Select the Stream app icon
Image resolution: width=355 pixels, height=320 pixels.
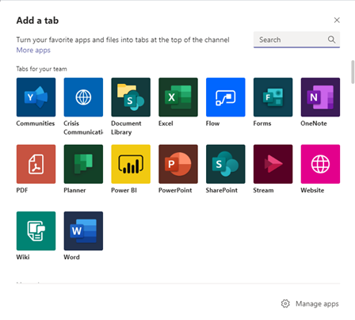273,164
